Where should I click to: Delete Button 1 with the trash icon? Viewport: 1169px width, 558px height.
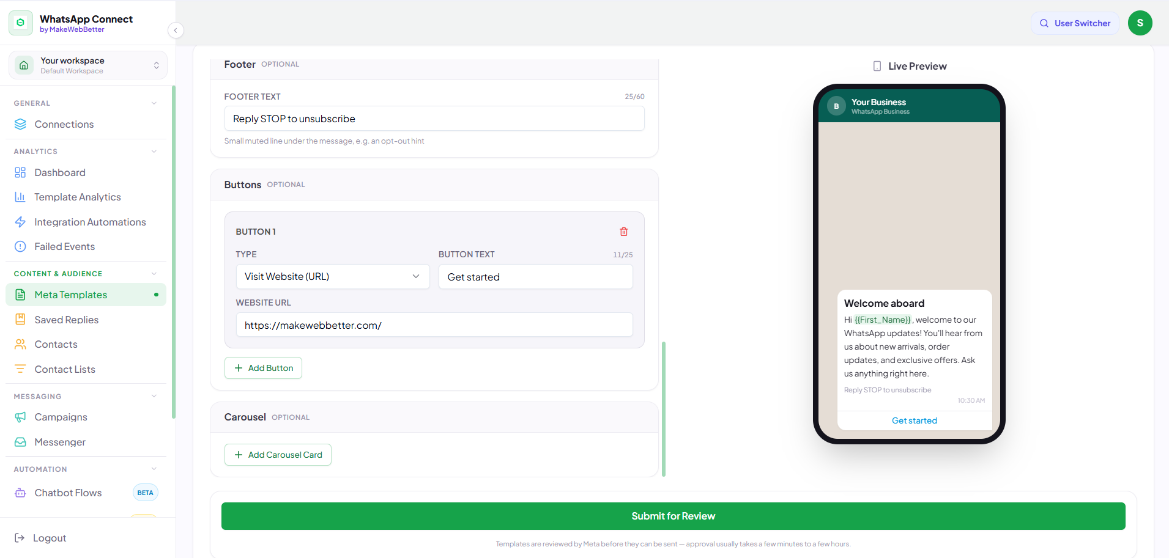click(624, 232)
